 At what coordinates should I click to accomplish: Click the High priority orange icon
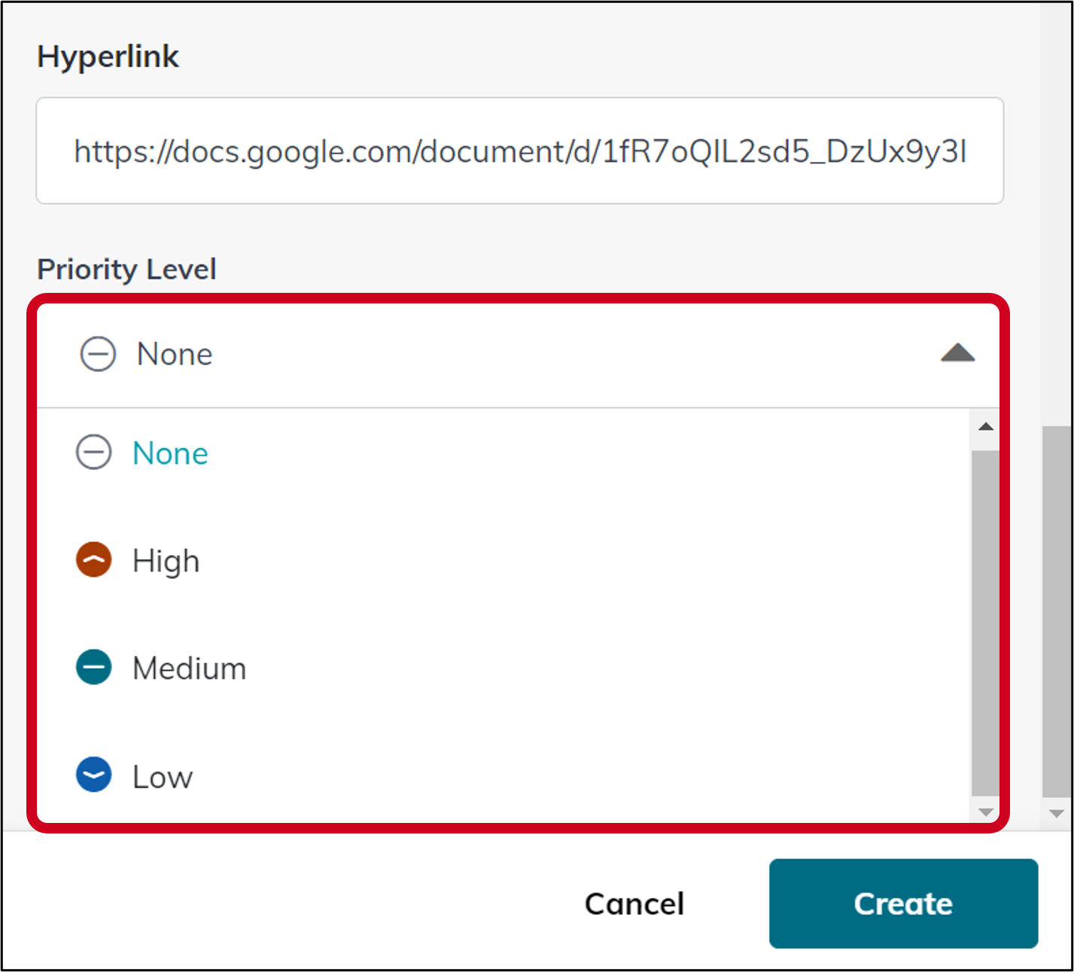pyautogui.click(x=94, y=560)
